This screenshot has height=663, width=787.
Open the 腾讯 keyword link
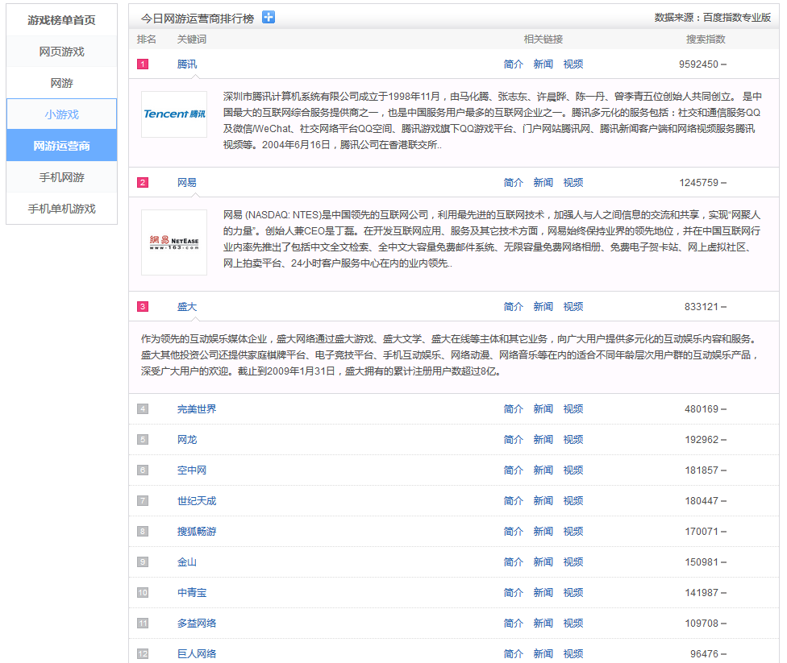point(187,64)
